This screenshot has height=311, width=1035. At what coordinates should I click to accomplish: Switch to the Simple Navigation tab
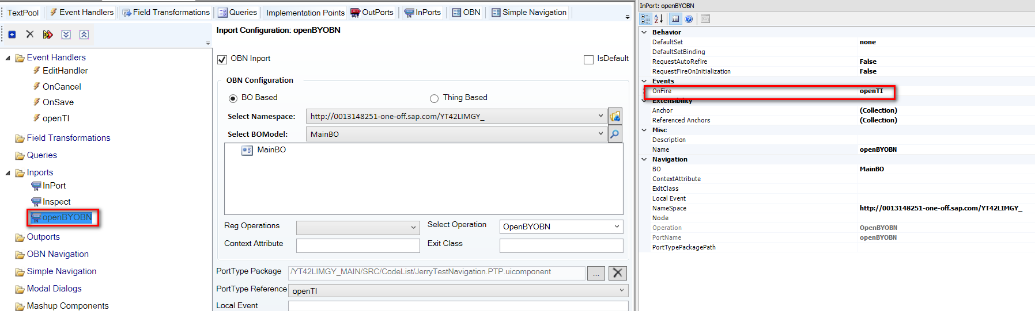(x=529, y=12)
